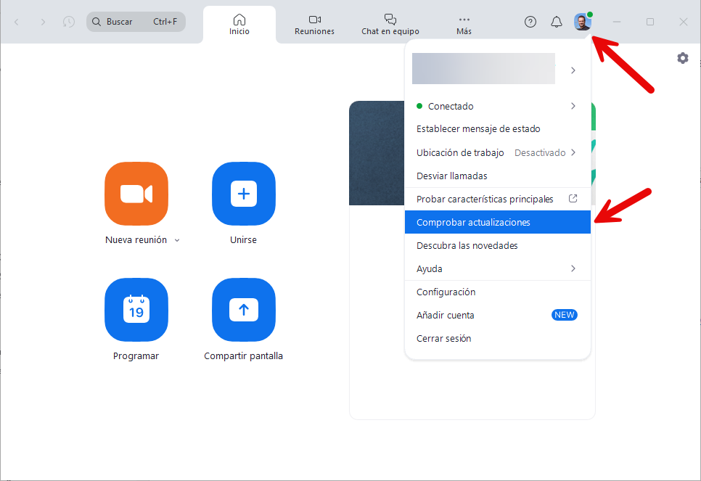Screen dimensions: 701x481
Task: Click the history clock icon
Action: [x=69, y=22]
